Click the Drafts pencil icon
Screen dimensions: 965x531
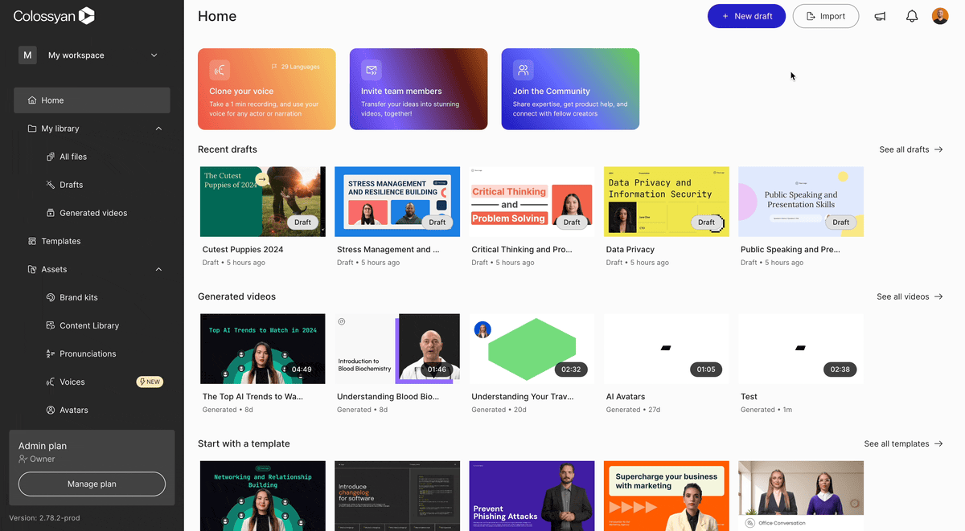(51, 185)
